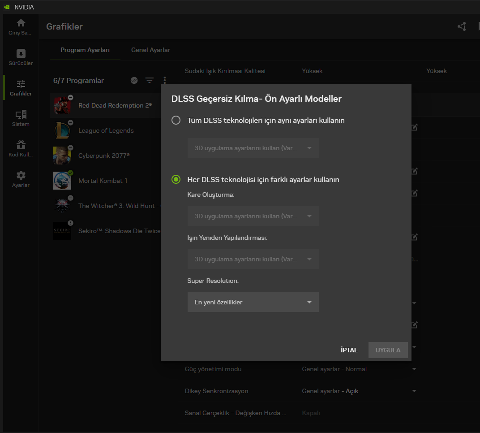Click the Sudaki Işık Kırılması Kalitesi row label
The image size is (480, 433).
pyautogui.click(x=225, y=71)
